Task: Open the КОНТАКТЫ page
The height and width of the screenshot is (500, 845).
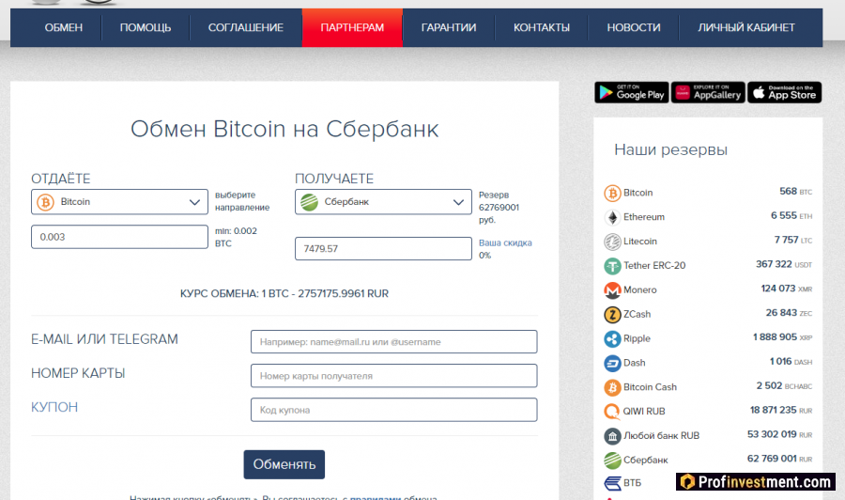Action: click(542, 27)
